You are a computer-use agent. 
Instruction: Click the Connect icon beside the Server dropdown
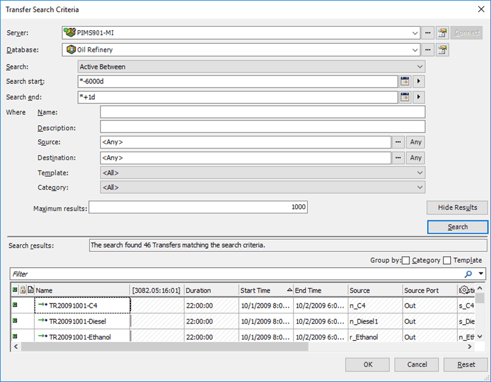(442, 32)
